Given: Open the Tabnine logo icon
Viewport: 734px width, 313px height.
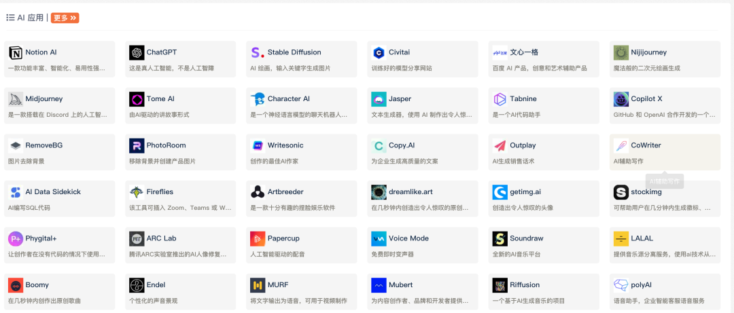Looking at the screenshot, I should click(500, 99).
